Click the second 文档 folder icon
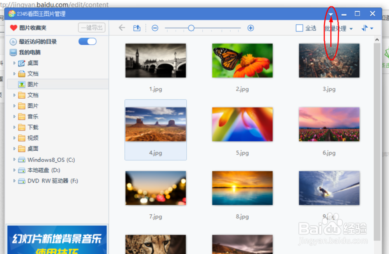The image size is (389, 254). pos(22,95)
